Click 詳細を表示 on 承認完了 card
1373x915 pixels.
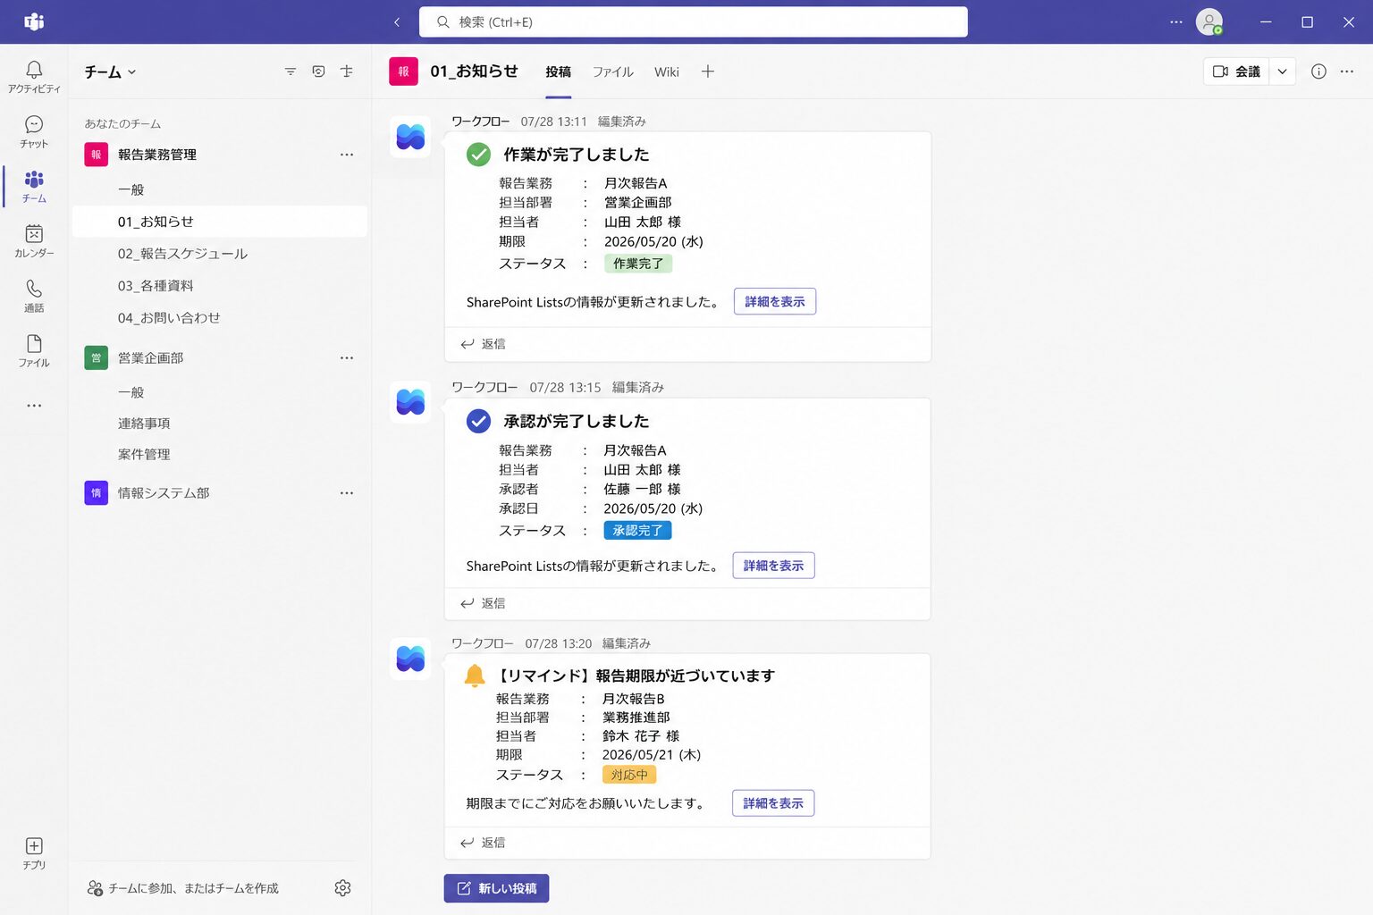[774, 566]
